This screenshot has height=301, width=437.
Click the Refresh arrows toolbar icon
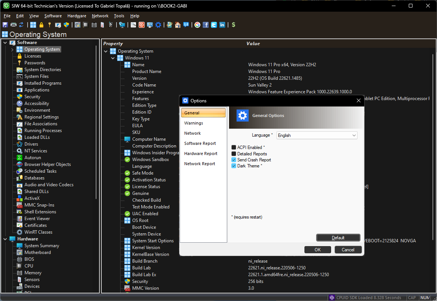pos(21,25)
